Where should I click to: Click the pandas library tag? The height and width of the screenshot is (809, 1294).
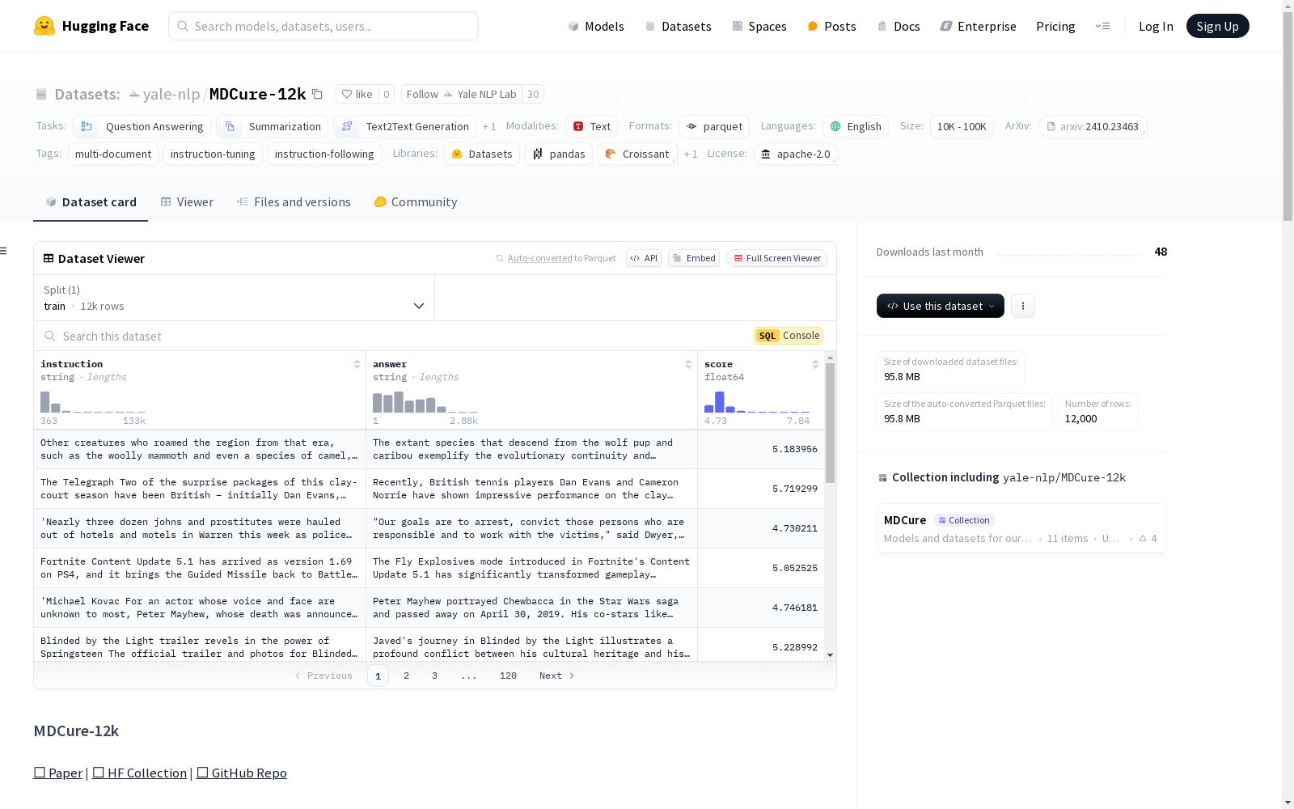(559, 154)
